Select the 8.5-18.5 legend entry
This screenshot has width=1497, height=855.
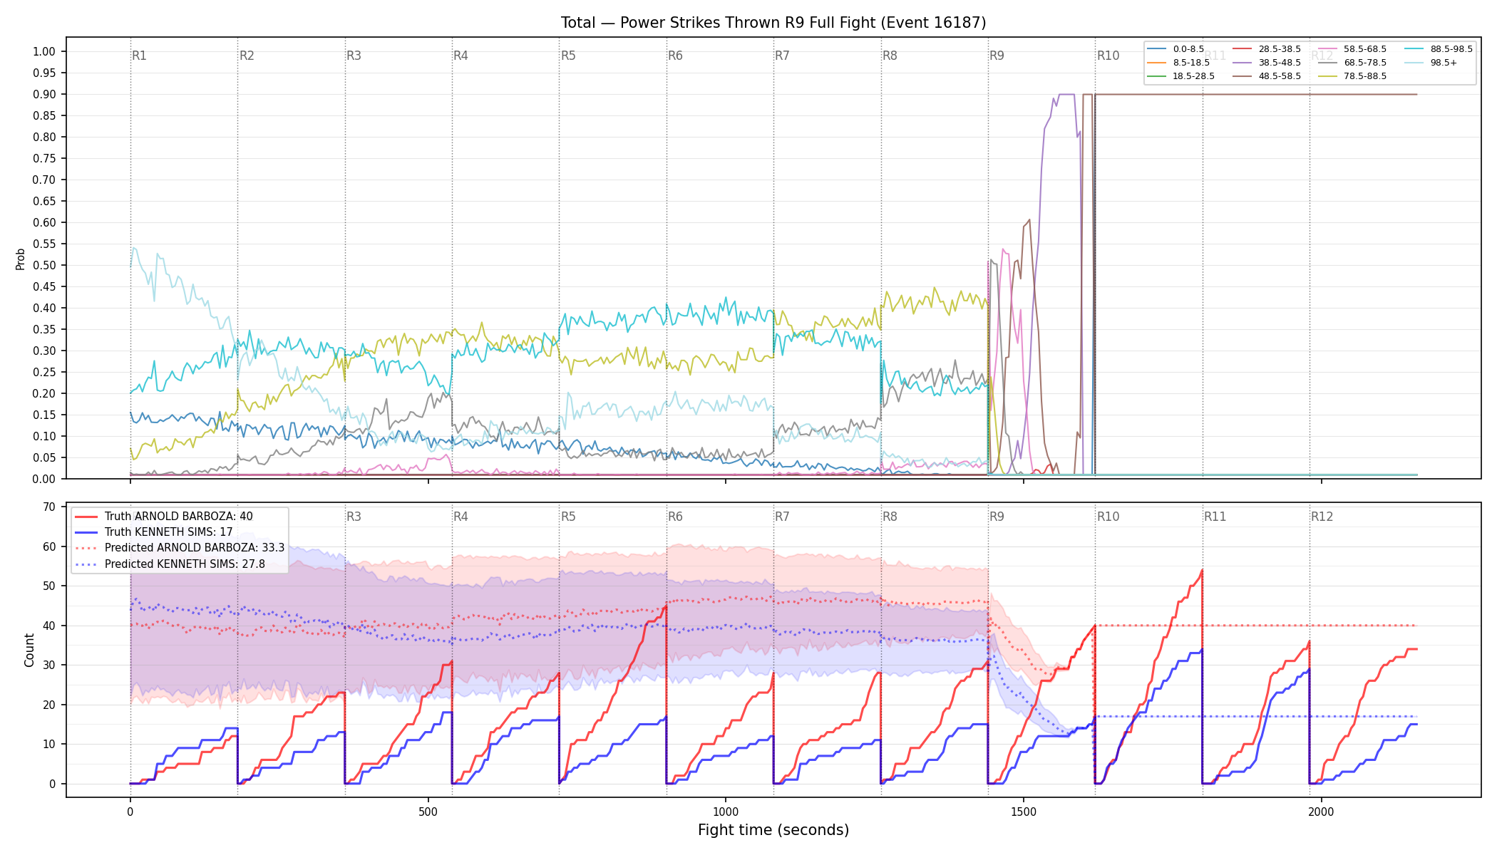point(1178,63)
